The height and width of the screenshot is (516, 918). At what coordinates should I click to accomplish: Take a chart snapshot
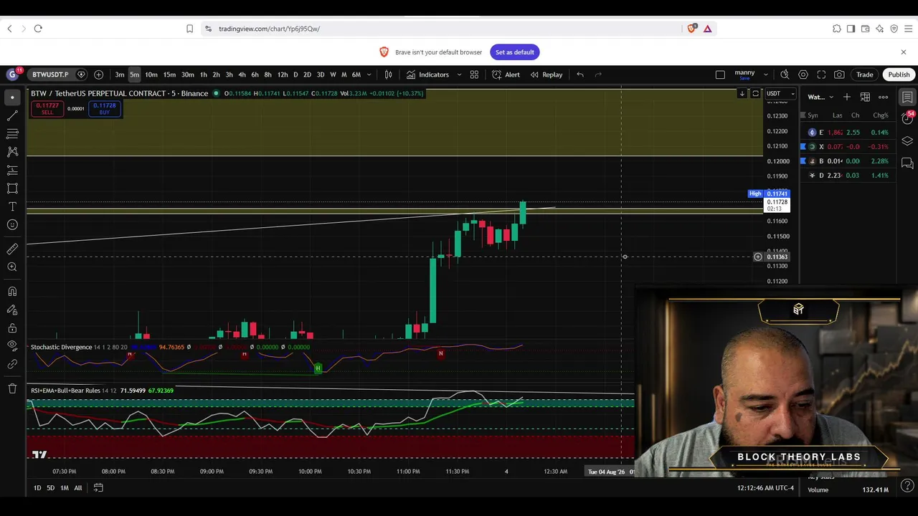(x=839, y=75)
